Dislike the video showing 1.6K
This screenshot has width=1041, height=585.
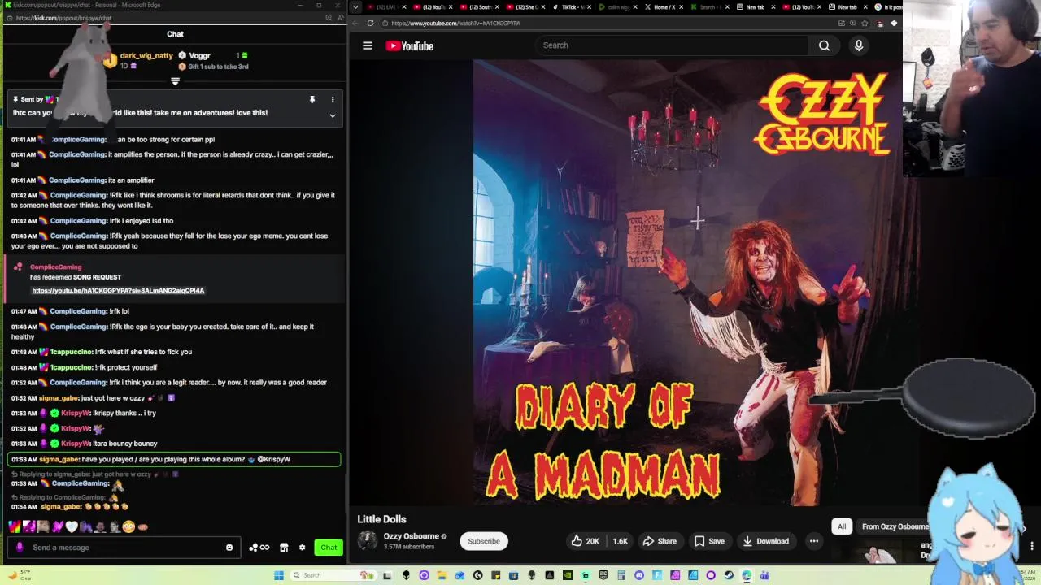(620, 541)
